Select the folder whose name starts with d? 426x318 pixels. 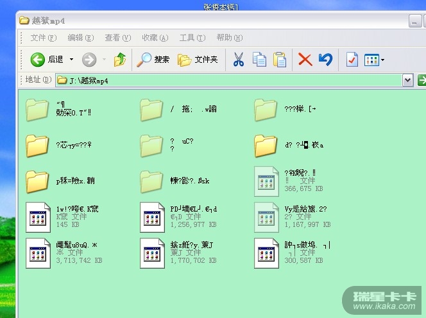click(x=266, y=146)
